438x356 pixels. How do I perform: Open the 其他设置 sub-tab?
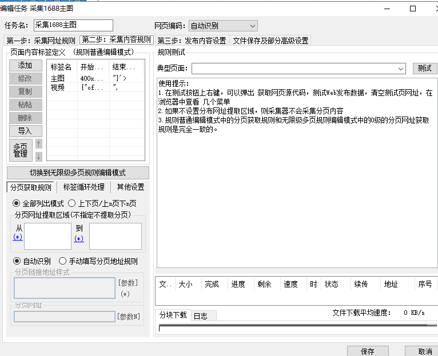click(130, 187)
